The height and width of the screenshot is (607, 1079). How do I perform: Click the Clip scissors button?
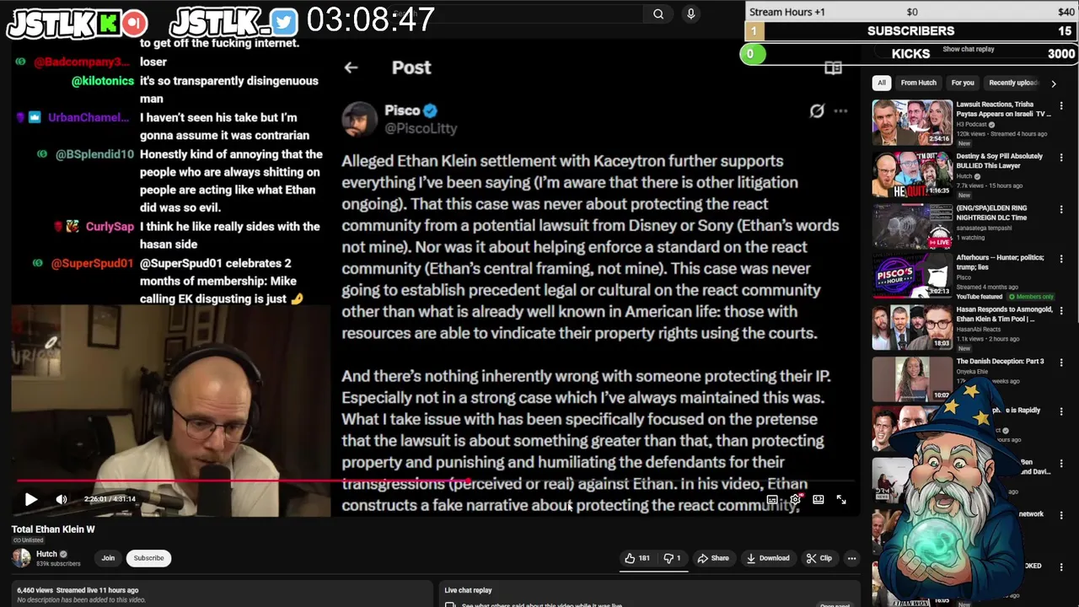(x=819, y=558)
